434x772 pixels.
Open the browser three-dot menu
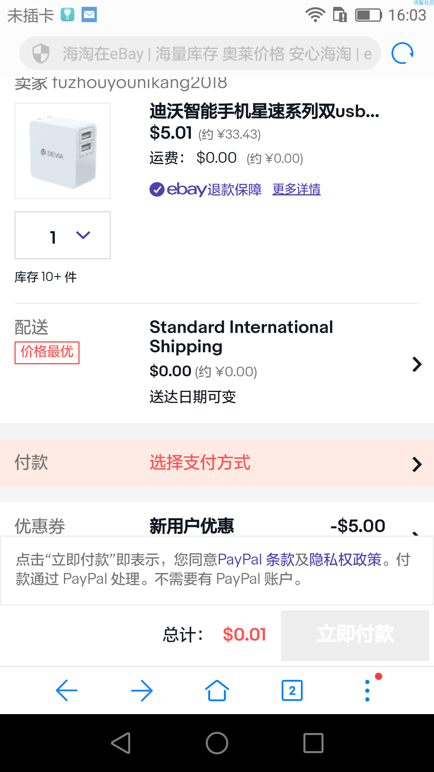(x=367, y=690)
